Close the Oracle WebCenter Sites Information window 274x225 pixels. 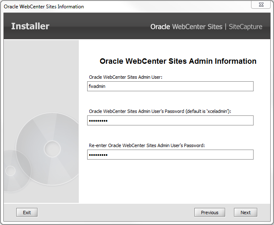tap(261, 5)
